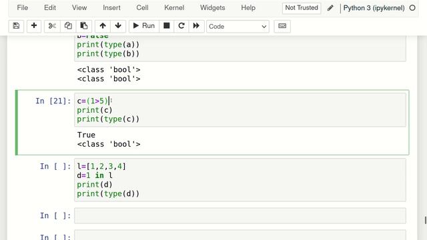Copy selected cells icon

coord(68,26)
